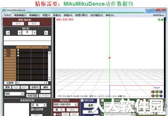Image resolution: width=168 pixels, height=116 pixels.
Task: Open the 文件(F) menu
Action: (8, 15)
